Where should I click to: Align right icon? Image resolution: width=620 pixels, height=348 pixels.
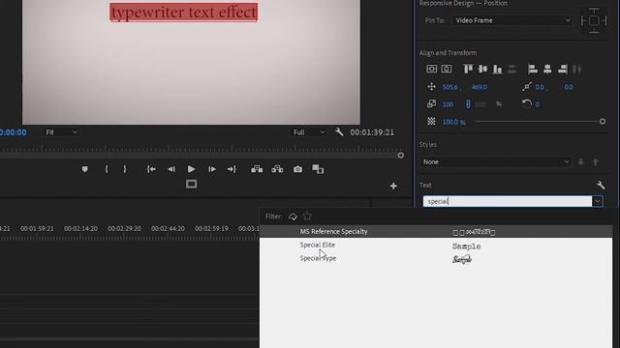(562, 69)
